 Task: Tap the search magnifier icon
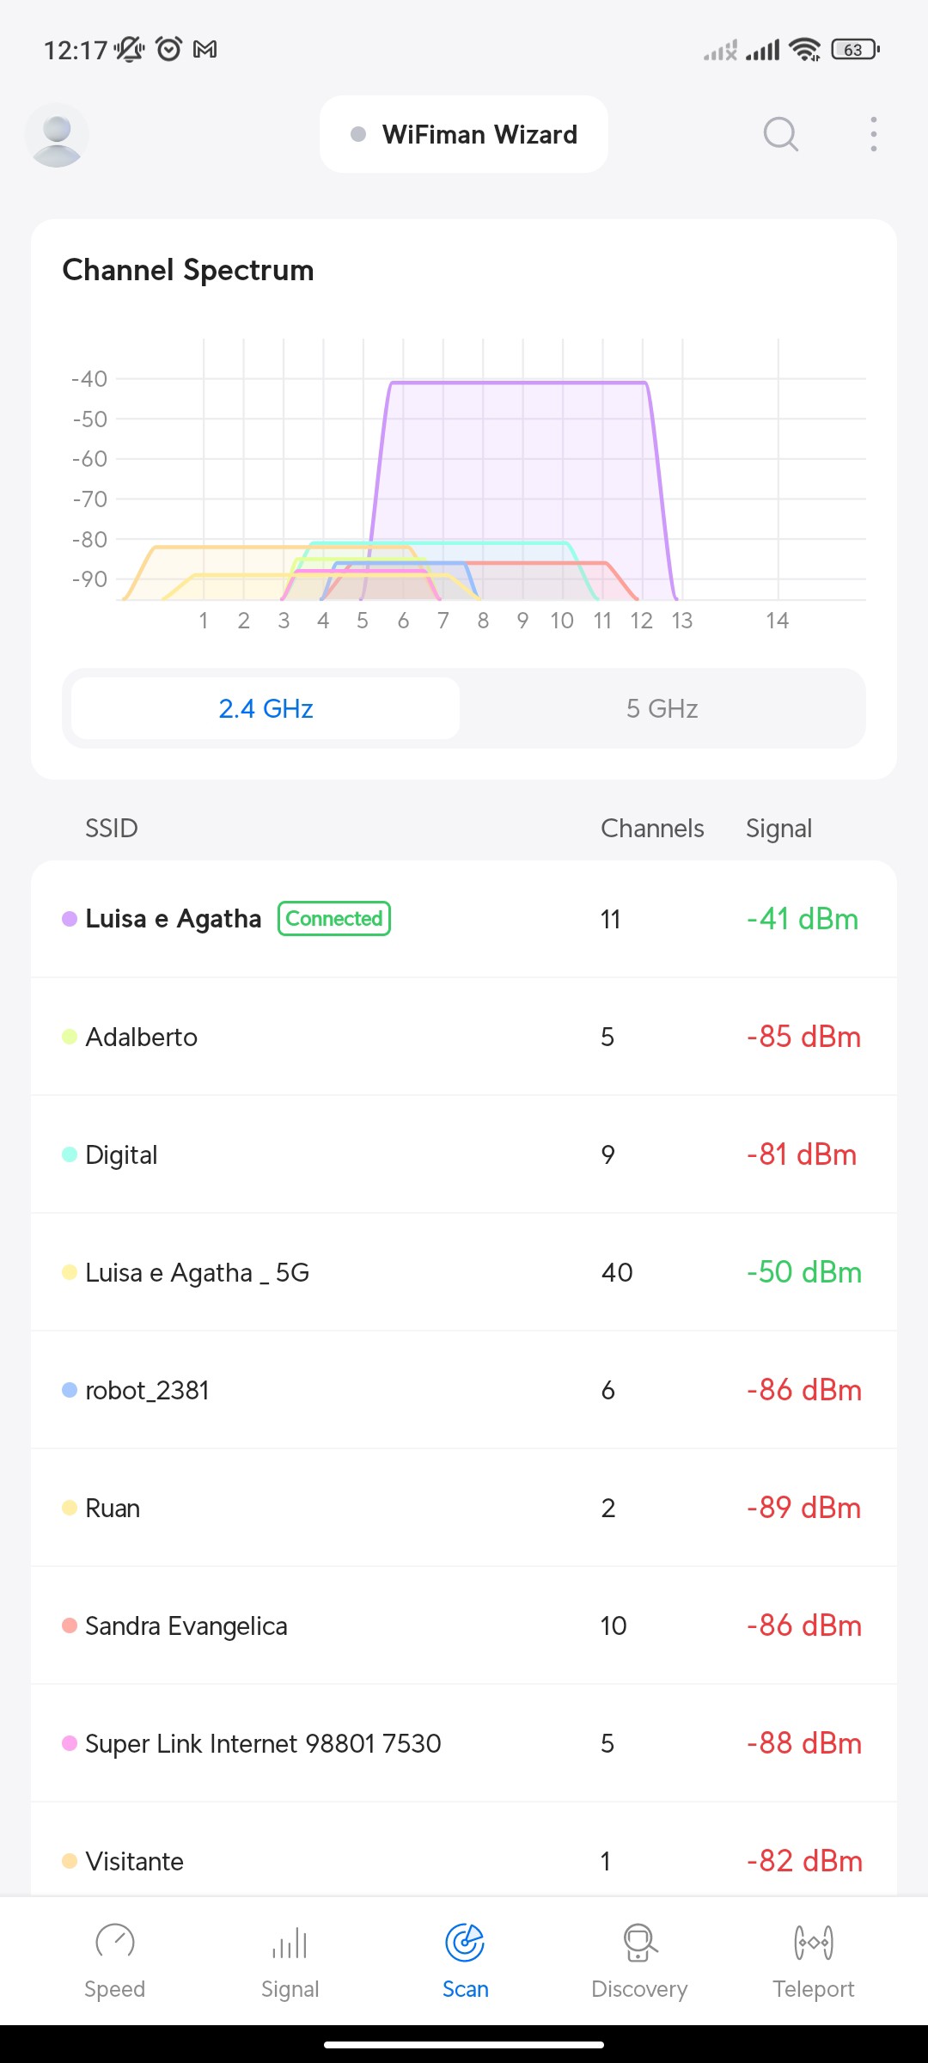(780, 134)
